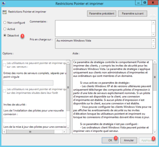This screenshot has width=159, height=147.
Task: Click the 'Aide :' label
Action: [x=76, y=53]
